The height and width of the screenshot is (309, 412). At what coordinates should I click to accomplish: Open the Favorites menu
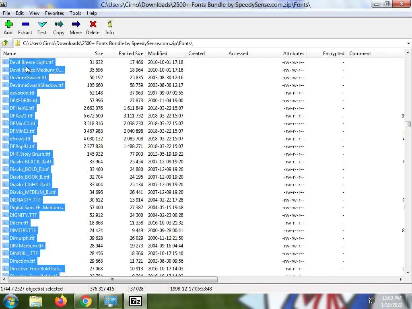point(54,13)
